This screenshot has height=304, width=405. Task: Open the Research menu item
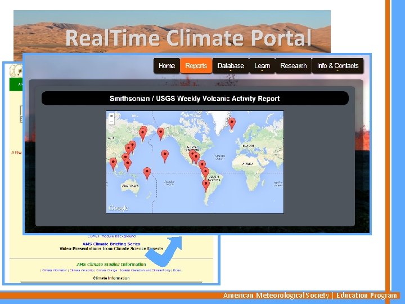coord(294,66)
